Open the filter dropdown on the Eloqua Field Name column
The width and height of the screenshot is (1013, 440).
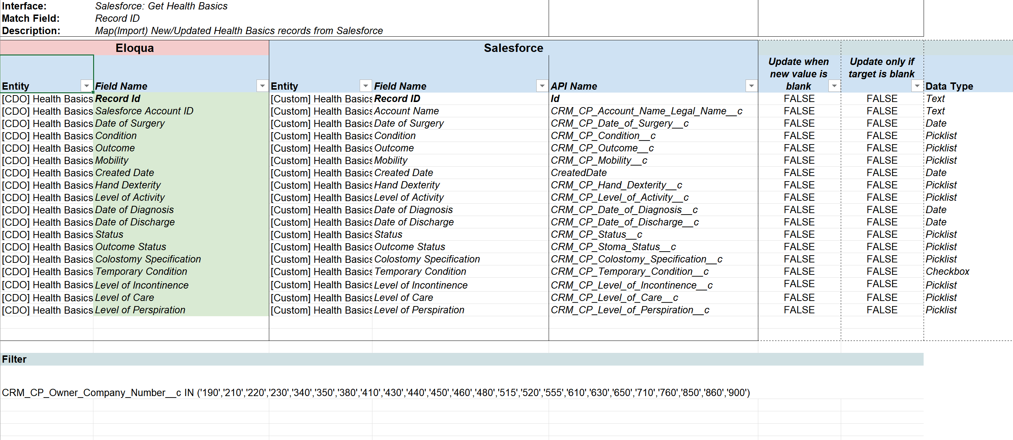click(x=262, y=86)
